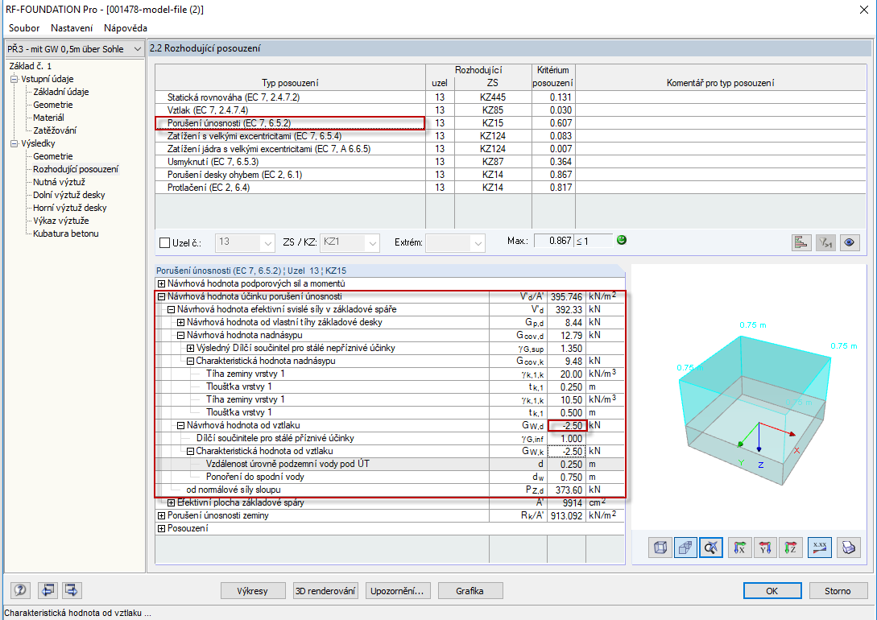This screenshot has height=620, width=877.
Task: Select Výkaz výztuže in the tree
Action: point(61,221)
